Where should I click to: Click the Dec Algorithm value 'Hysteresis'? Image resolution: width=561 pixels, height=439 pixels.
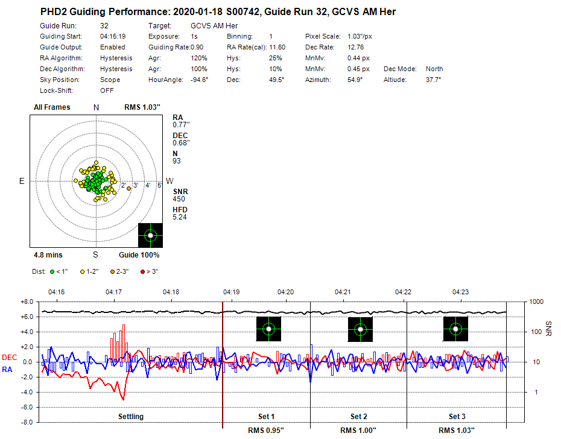(116, 69)
